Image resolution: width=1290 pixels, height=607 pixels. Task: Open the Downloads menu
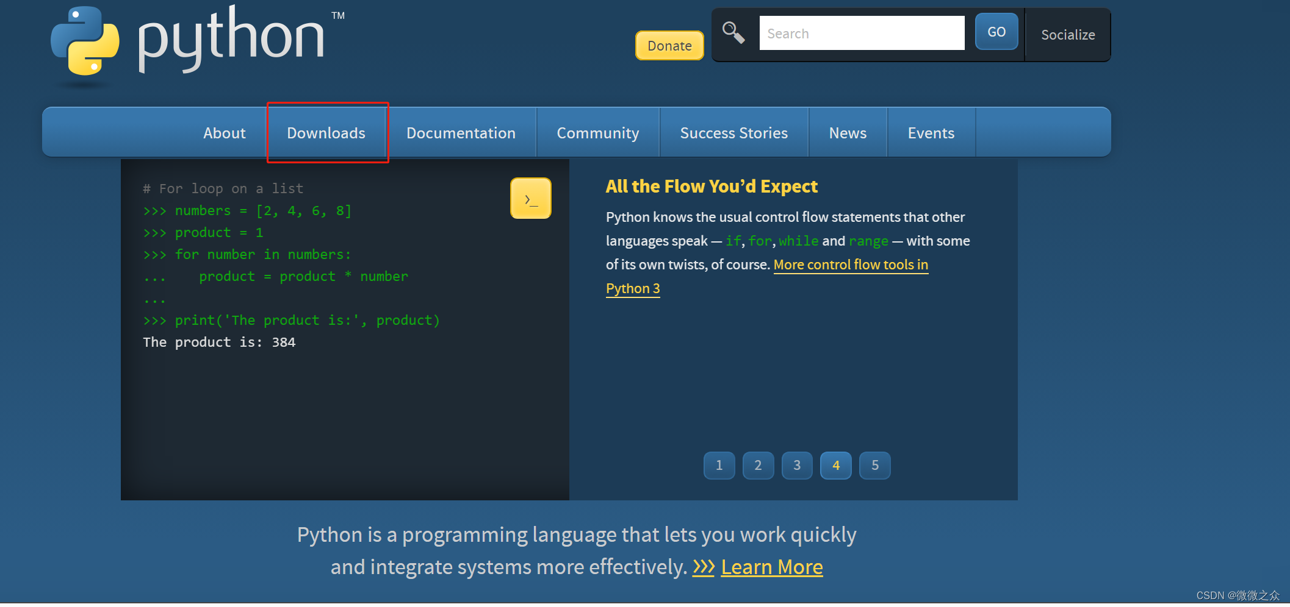point(326,133)
